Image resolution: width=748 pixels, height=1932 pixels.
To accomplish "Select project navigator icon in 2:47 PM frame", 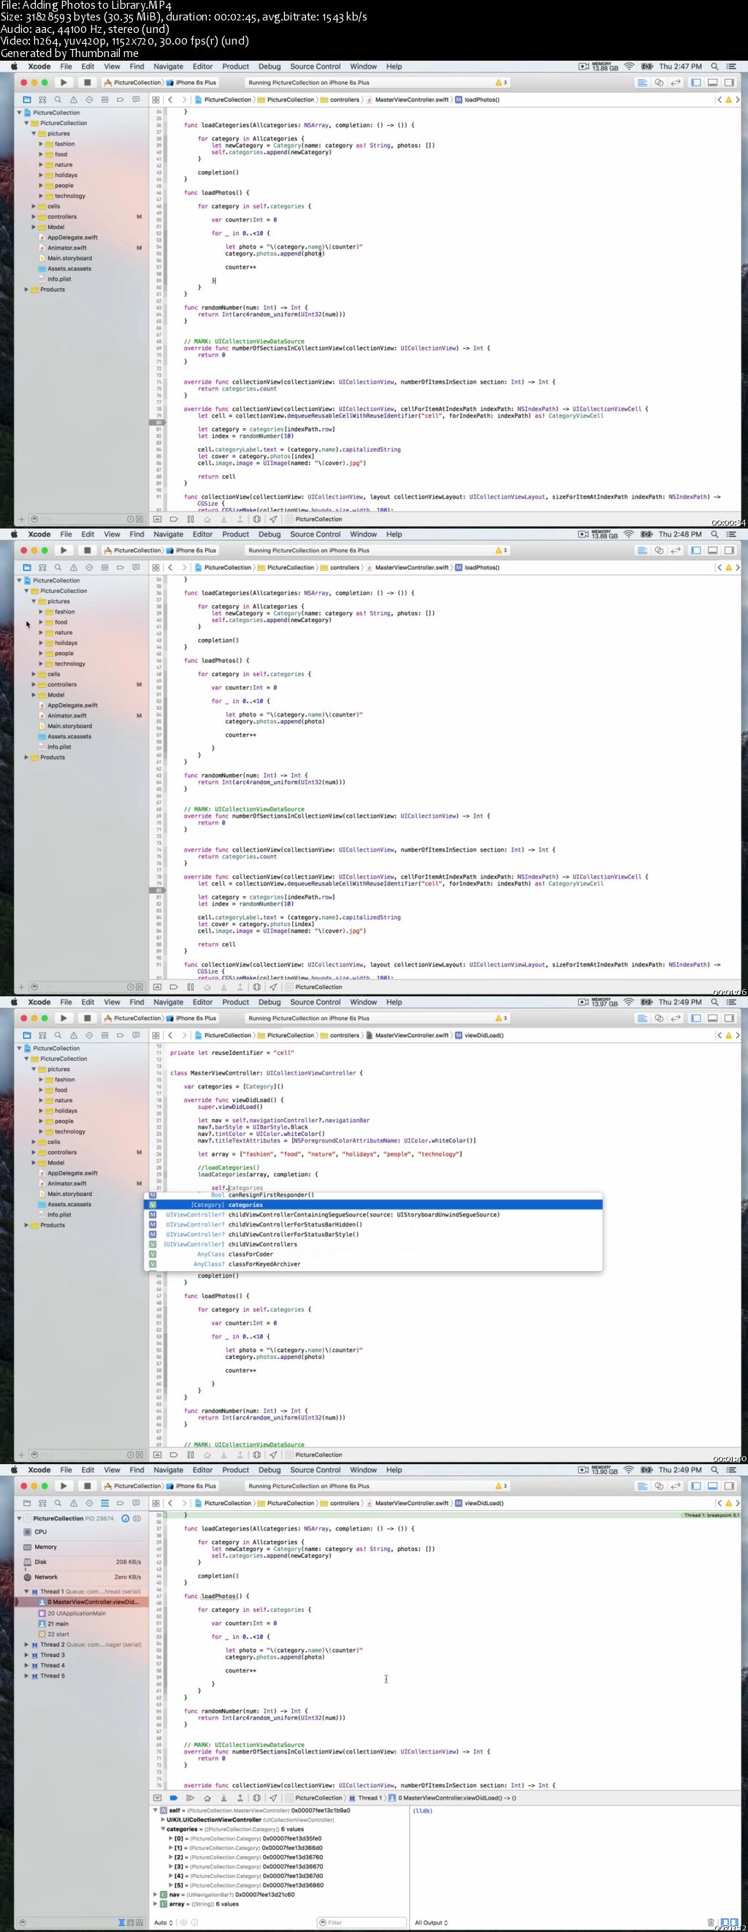I will (26, 99).
